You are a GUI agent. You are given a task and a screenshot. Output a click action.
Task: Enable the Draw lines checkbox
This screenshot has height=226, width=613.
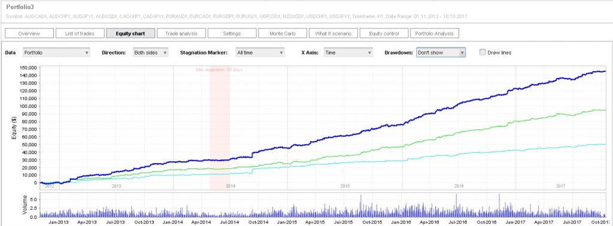[x=482, y=52]
